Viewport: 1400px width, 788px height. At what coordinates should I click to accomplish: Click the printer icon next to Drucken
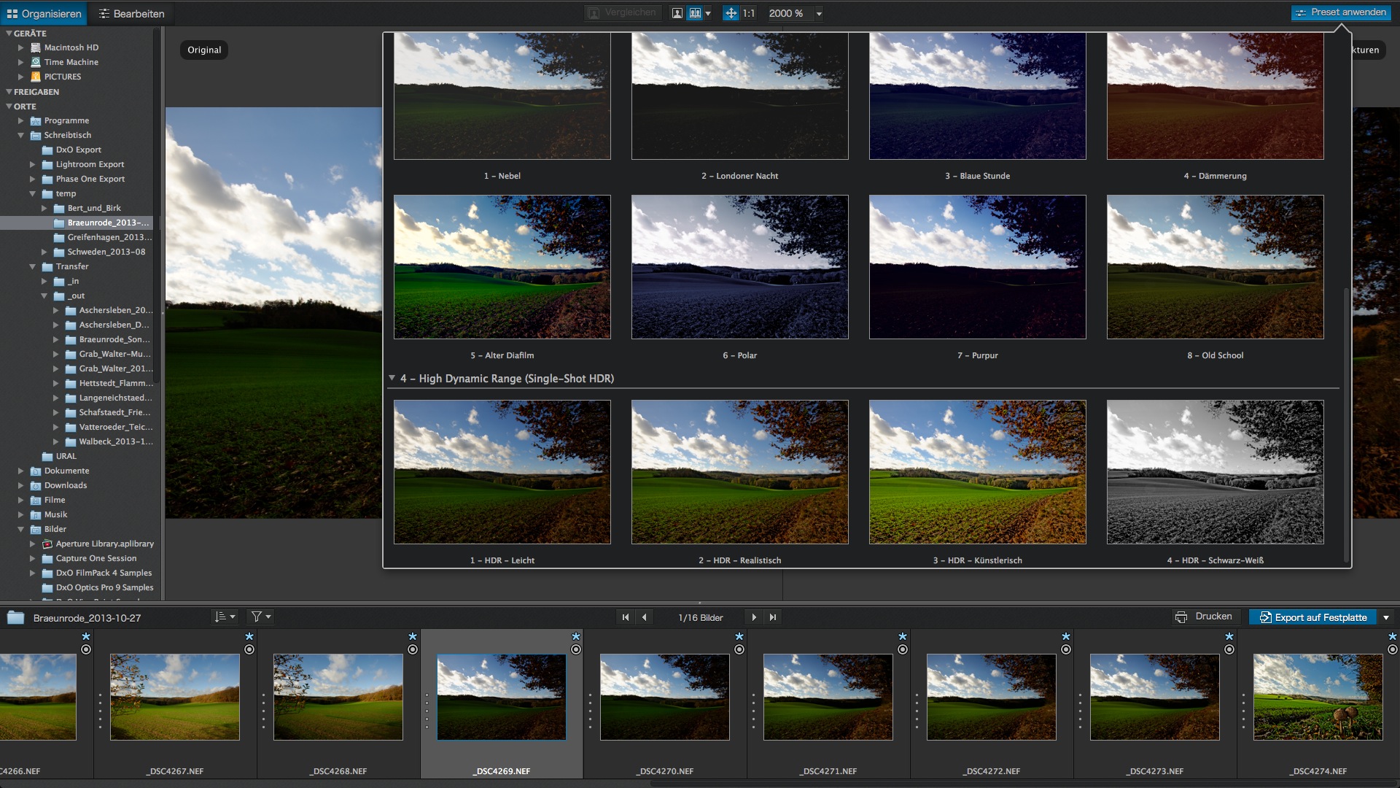click(1181, 617)
